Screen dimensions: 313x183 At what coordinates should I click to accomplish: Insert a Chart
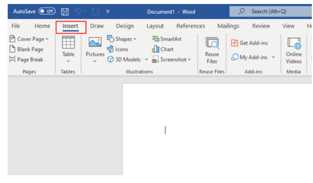pos(163,49)
